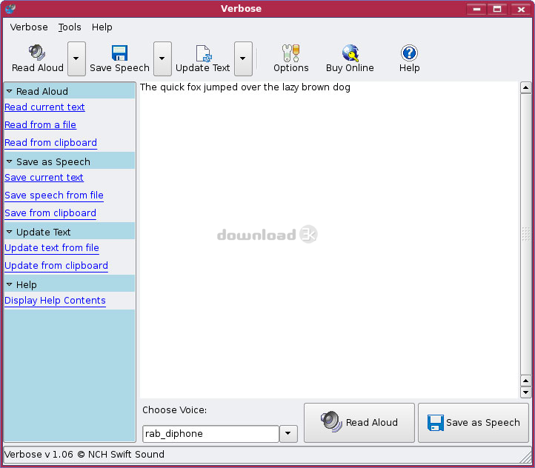Image resolution: width=535 pixels, height=468 pixels.
Task: Open Options from the toolbar
Action: point(291,58)
